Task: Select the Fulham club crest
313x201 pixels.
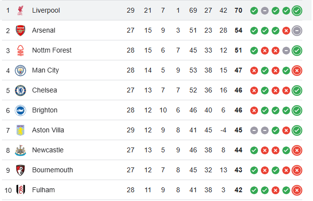Action: pyautogui.click(x=20, y=190)
